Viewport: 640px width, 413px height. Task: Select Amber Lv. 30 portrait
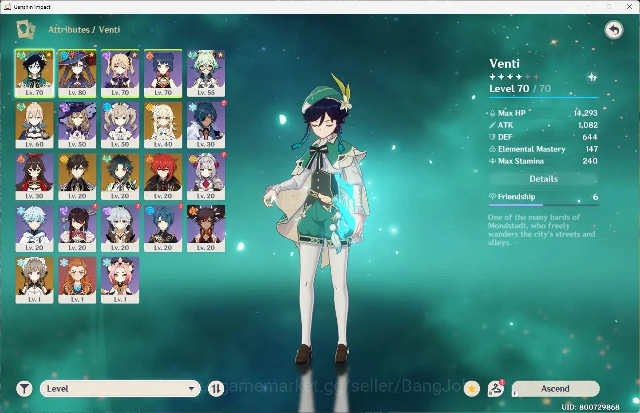[x=34, y=177]
